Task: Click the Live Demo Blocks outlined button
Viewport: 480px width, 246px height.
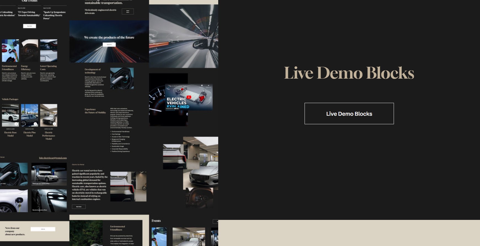Action: coord(349,114)
